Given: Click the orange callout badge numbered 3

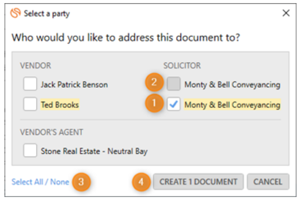Looking at the screenshot, I should point(81,182).
